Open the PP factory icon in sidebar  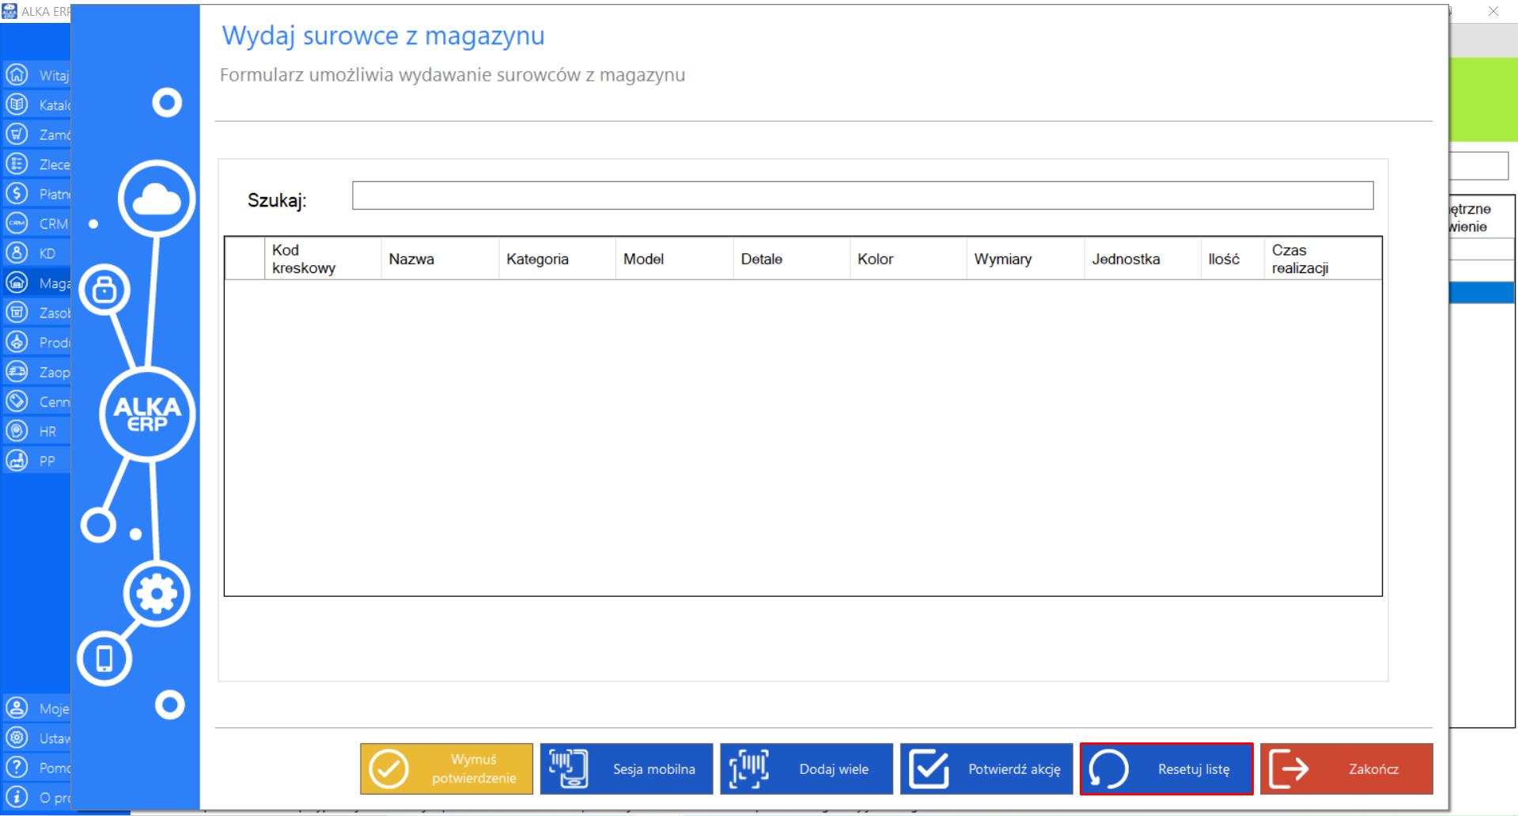point(17,460)
